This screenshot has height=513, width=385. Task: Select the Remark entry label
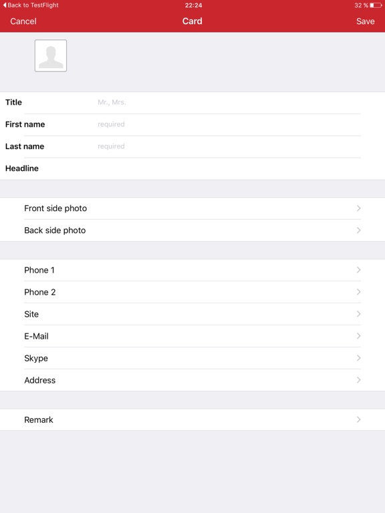click(39, 419)
